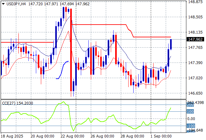Select the tall red candle at 22 Aug
206x140 pixels.
coord(71,50)
